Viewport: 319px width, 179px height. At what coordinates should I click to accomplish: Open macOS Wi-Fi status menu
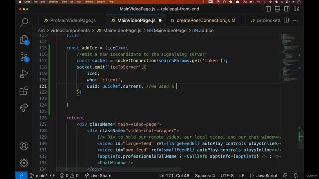pos(270,2)
